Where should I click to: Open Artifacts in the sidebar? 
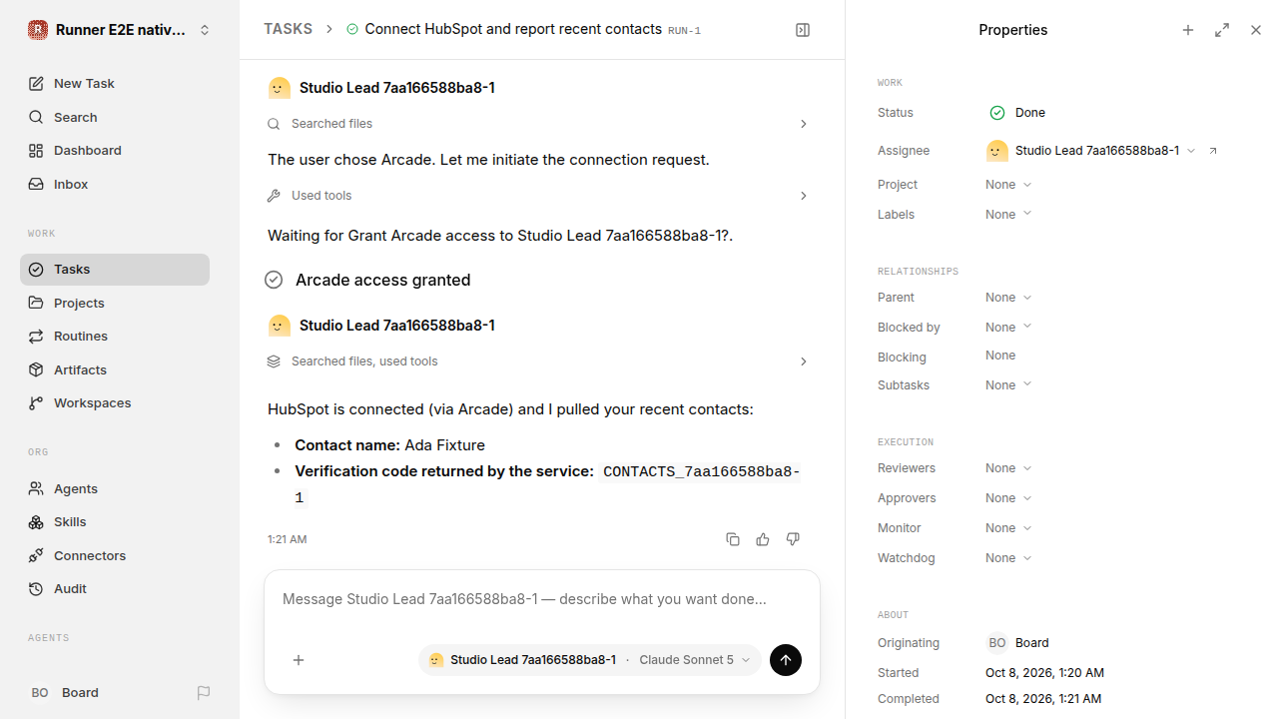(115, 369)
